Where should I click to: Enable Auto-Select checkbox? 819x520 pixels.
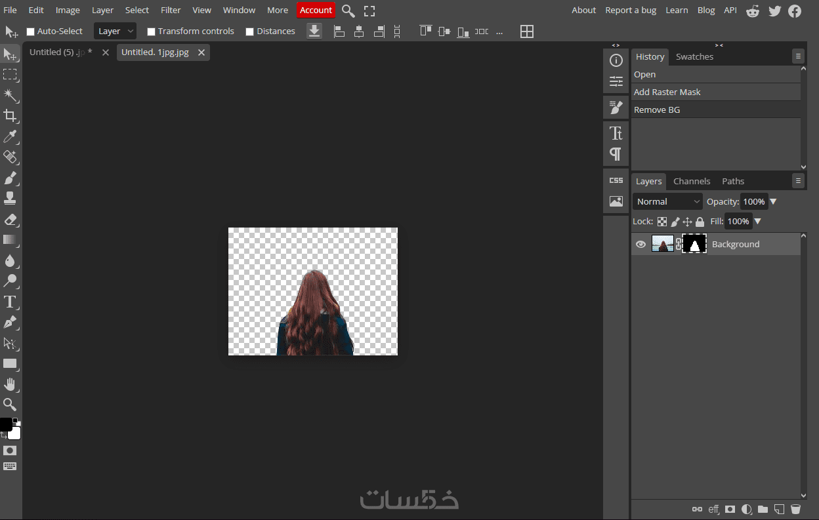(30, 31)
